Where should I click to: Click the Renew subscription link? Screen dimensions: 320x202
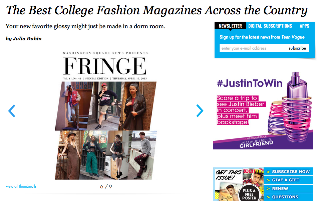click(x=280, y=188)
